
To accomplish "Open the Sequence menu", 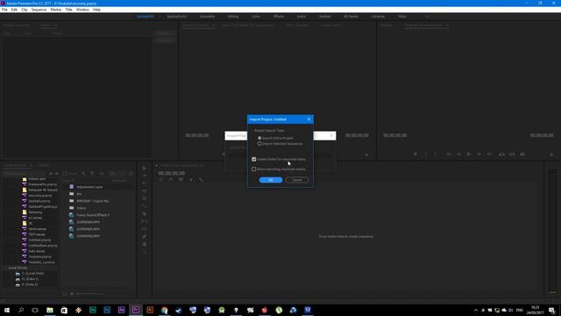I will pos(39,10).
